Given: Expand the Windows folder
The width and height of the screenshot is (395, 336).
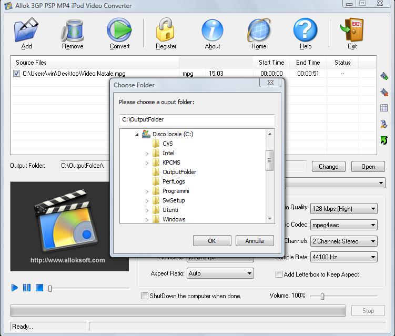Looking at the screenshot, I should pyautogui.click(x=147, y=220).
